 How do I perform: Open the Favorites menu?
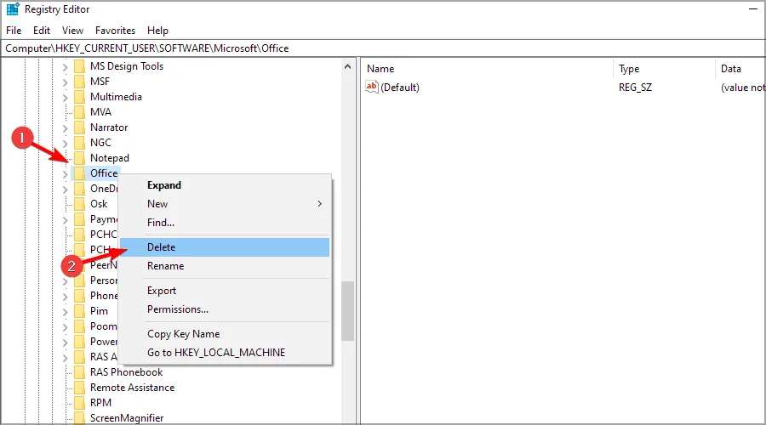tap(115, 31)
